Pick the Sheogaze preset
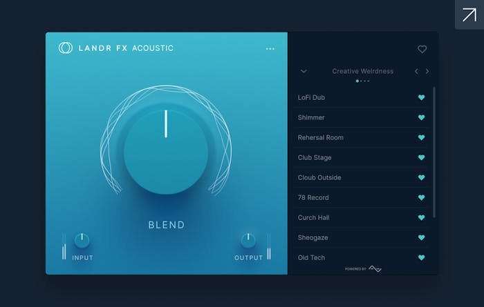 [315, 238]
